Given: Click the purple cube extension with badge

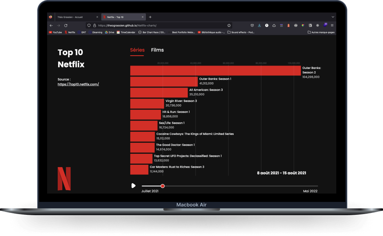Looking at the screenshot, I should tap(325, 25).
